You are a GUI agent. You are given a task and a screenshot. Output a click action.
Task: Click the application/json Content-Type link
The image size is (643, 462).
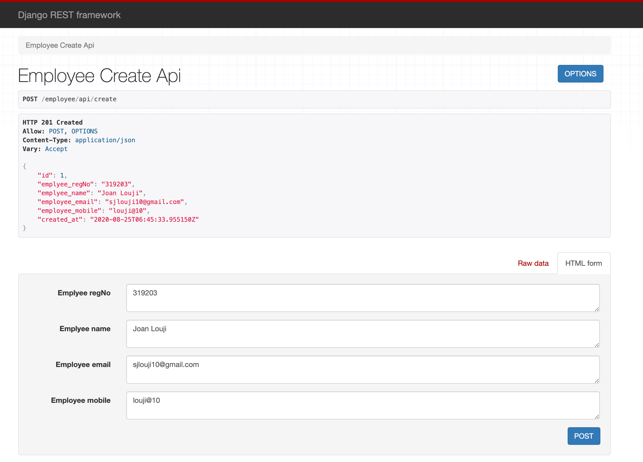coord(105,140)
